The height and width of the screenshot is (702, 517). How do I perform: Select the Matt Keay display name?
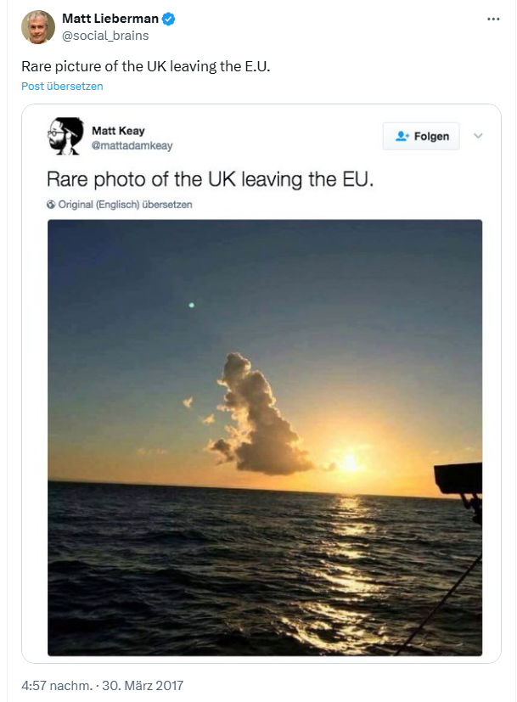coord(118,131)
